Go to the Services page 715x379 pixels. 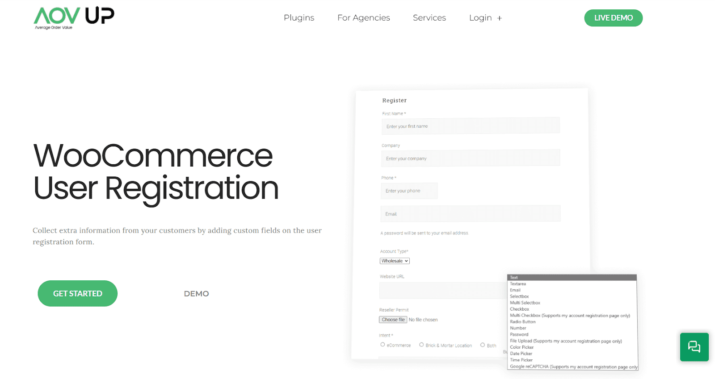[x=429, y=18]
